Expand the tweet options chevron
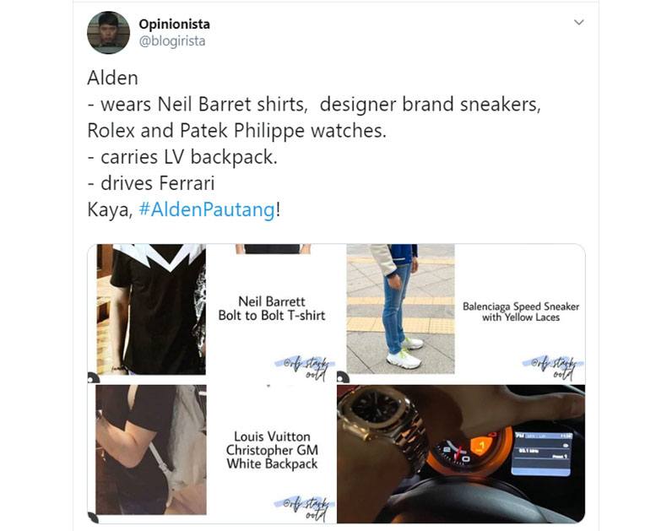This screenshot has height=531, width=672. (578, 22)
